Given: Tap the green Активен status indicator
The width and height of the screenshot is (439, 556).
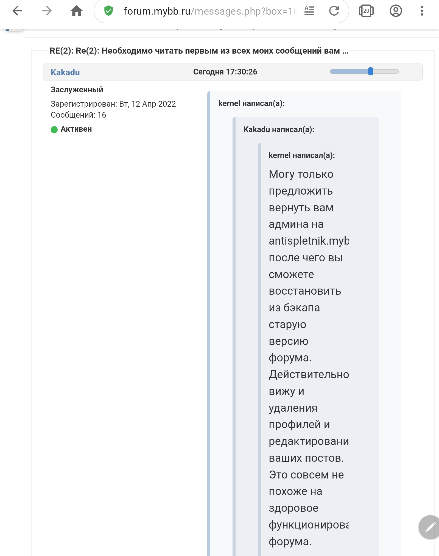Looking at the screenshot, I should pos(54,129).
